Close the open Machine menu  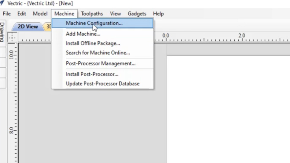pyautogui.click(x=64, y=14)
